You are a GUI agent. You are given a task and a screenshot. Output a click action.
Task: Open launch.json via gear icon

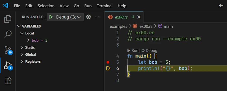(89, 17)
